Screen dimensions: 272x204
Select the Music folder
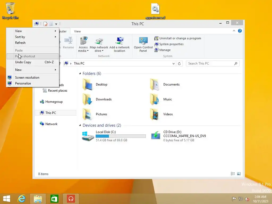(x=161, y=99)
